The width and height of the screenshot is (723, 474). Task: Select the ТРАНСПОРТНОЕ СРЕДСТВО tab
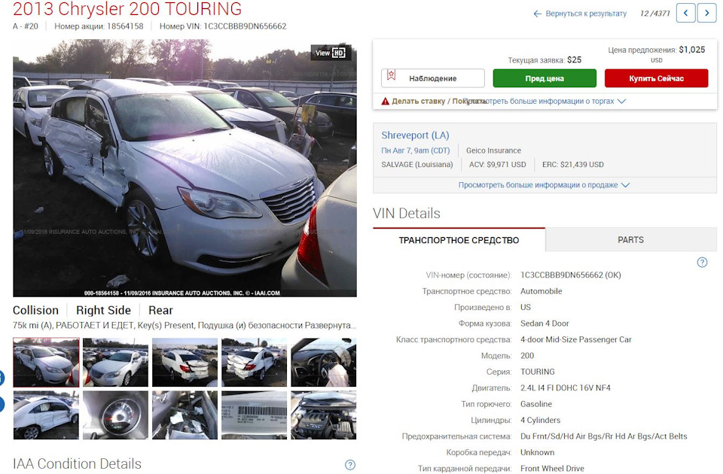pyautogui.click(x=459, y=240)
